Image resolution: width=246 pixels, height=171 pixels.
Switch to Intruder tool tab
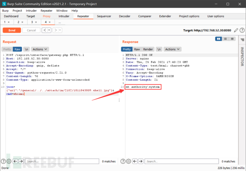[x=64, y=16]
